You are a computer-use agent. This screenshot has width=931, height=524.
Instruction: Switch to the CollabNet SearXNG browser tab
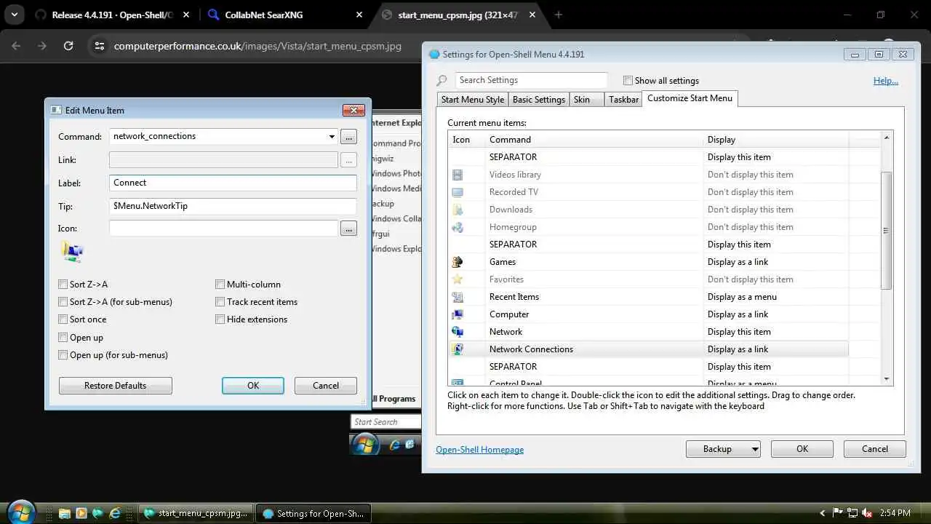point(286,15)
